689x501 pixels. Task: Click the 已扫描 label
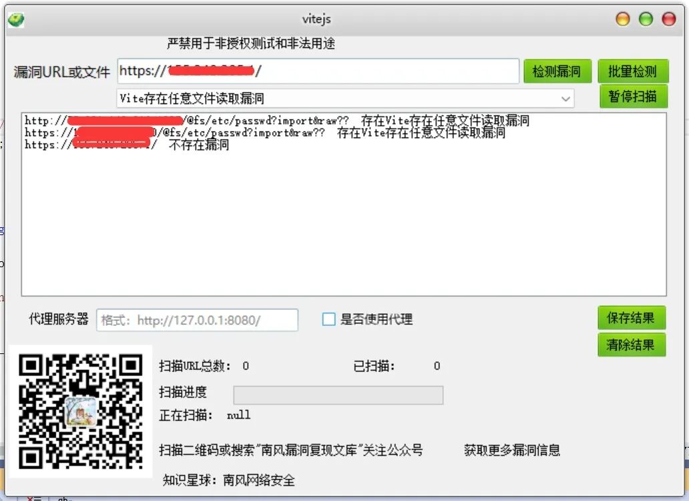(x=374, y=365)
